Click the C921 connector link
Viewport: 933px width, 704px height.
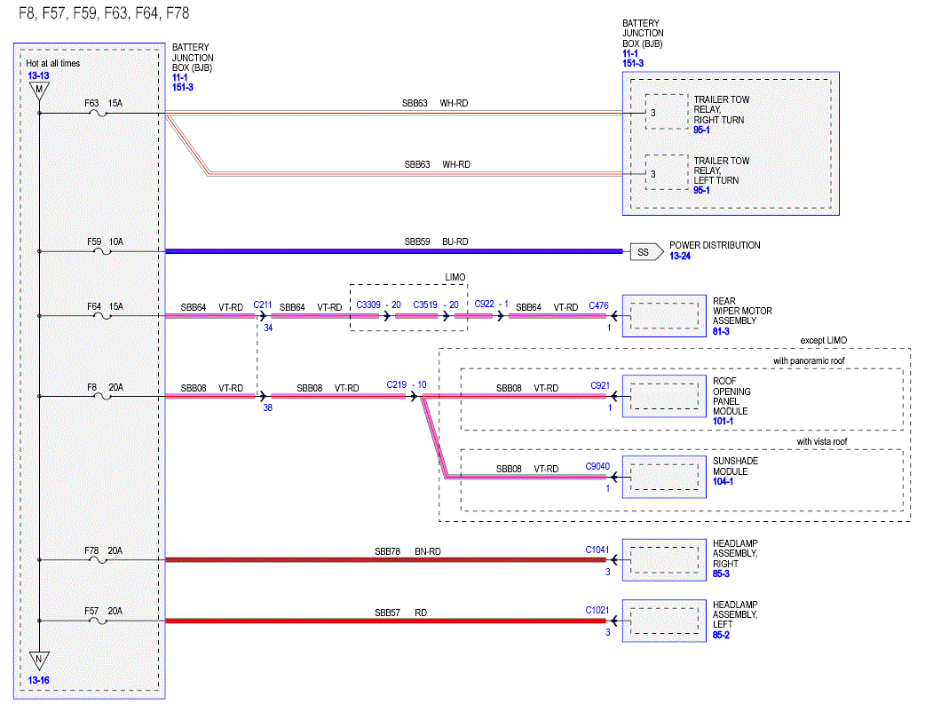600,385
